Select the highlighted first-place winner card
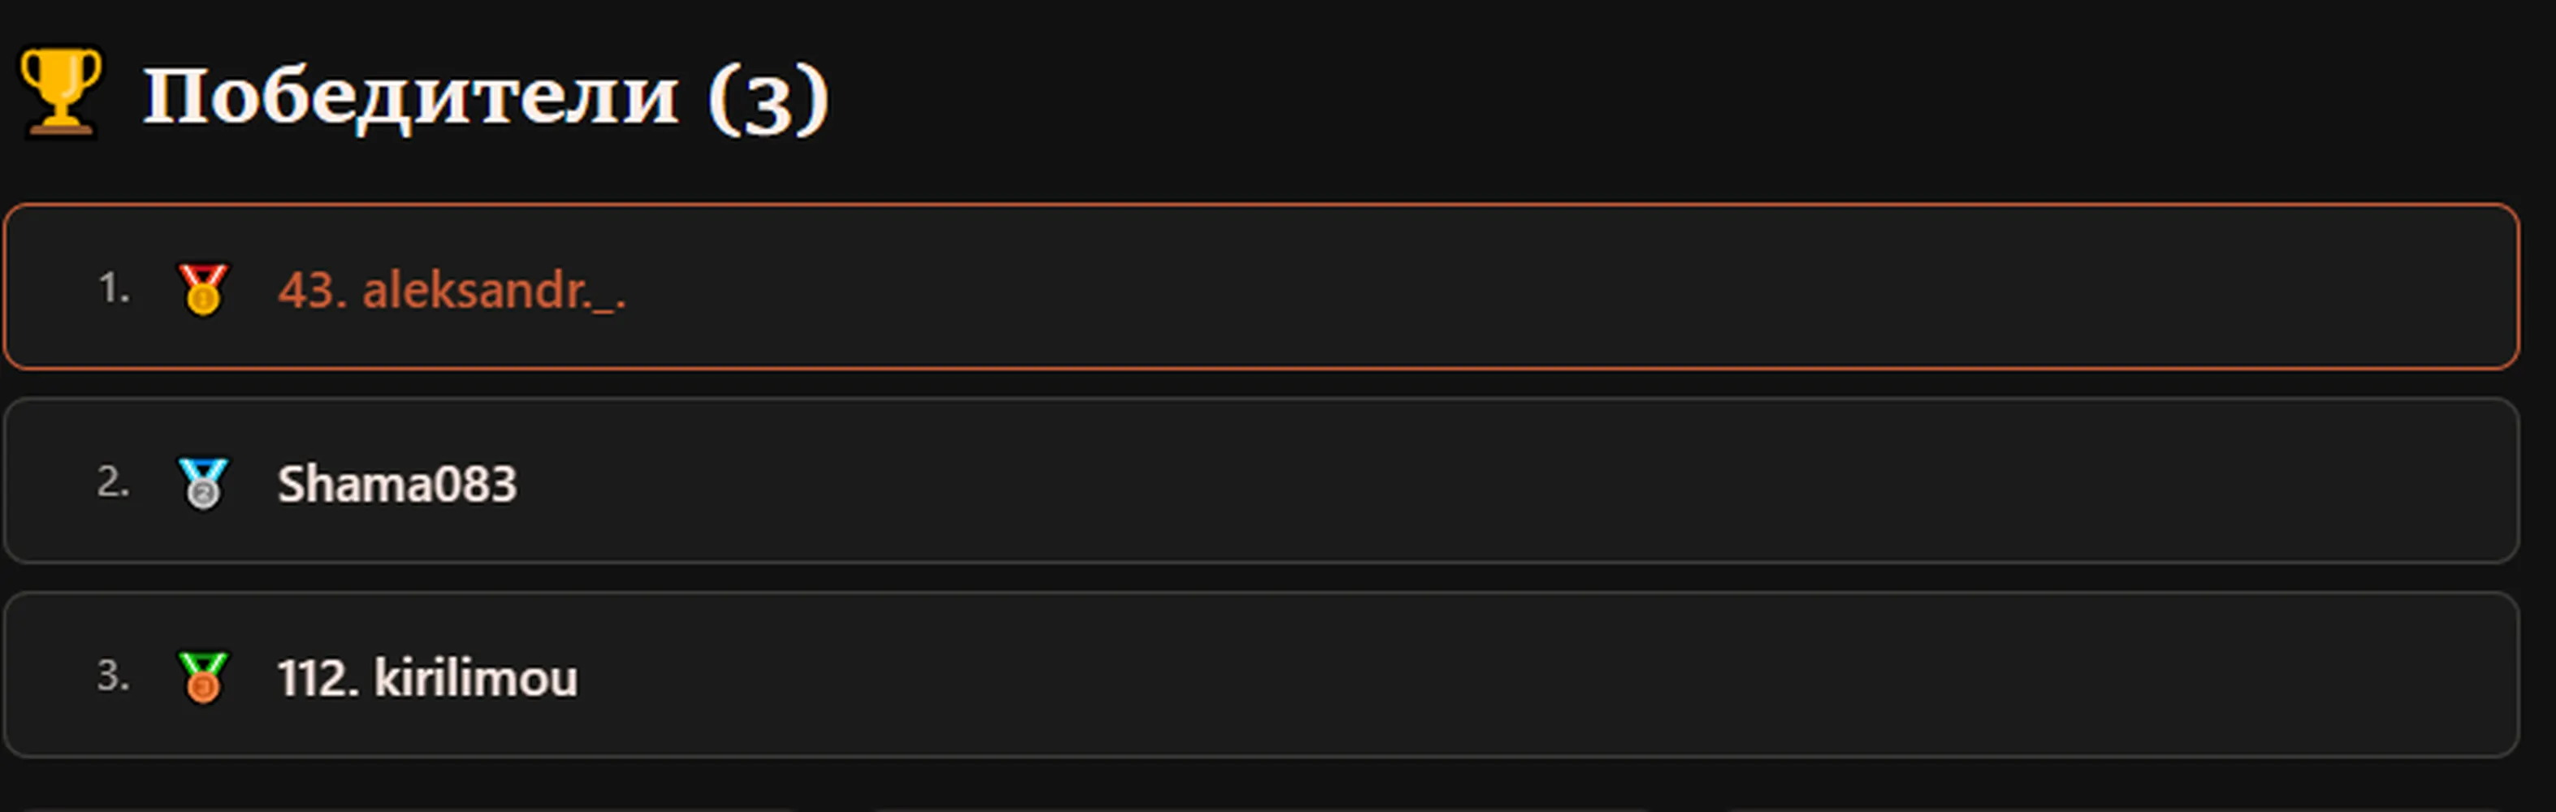 pyautogui.click(x=1261, y=287)
